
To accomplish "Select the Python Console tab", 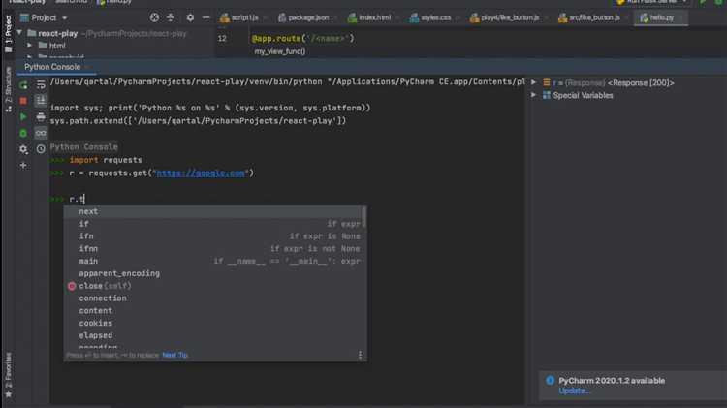I will click(52, 67).
